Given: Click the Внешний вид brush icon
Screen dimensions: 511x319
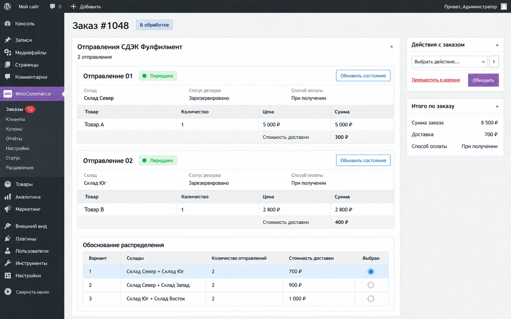Looking at the screenshot, I should coord(8,226).
